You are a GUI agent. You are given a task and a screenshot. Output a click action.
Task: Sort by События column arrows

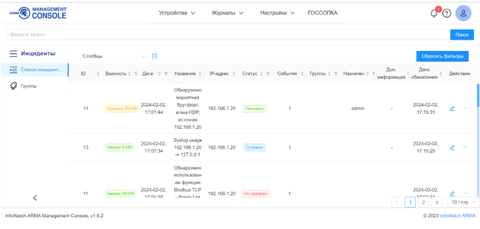click(302, 74)
